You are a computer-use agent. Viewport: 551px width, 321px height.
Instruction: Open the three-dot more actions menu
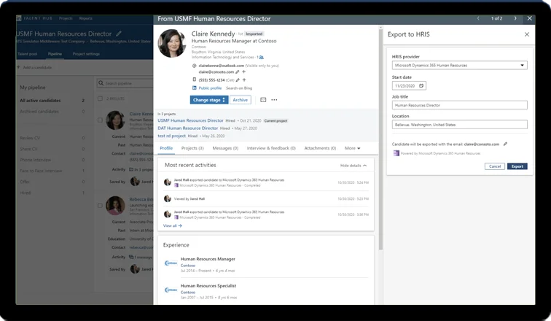click(x=274, y=100)
